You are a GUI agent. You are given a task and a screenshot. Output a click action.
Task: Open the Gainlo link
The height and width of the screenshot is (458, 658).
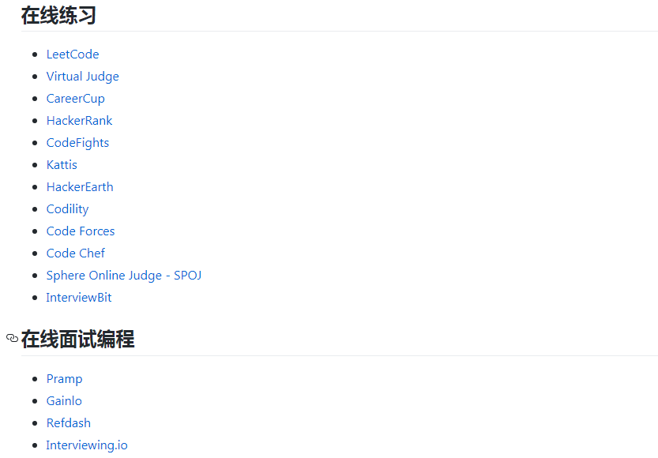click(x=63, y=400)
